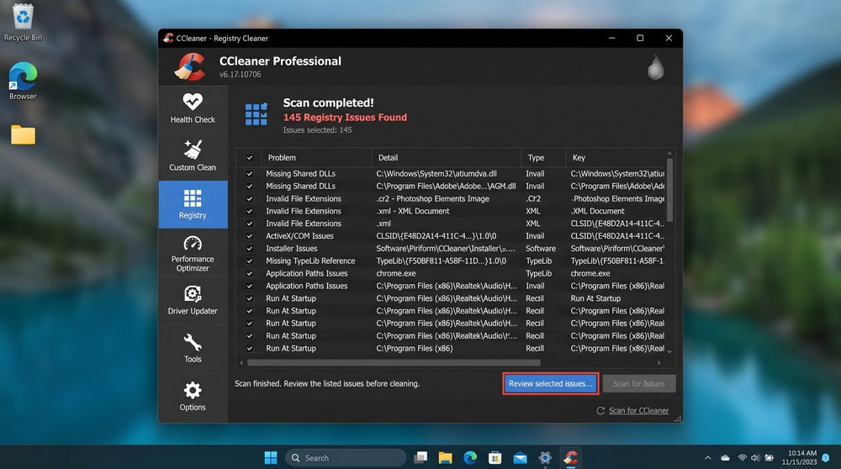Open the Windows Start menu
841x469 pixels.
coord(271,458)
